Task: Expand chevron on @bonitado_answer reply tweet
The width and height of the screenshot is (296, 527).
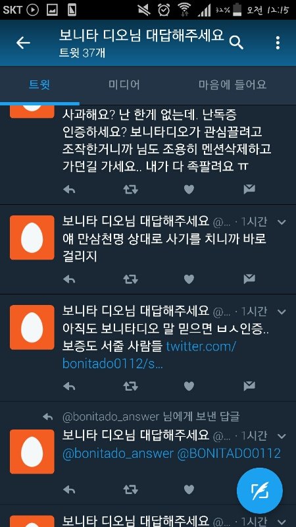Action: pyautogui.click(x=282, y=436)
